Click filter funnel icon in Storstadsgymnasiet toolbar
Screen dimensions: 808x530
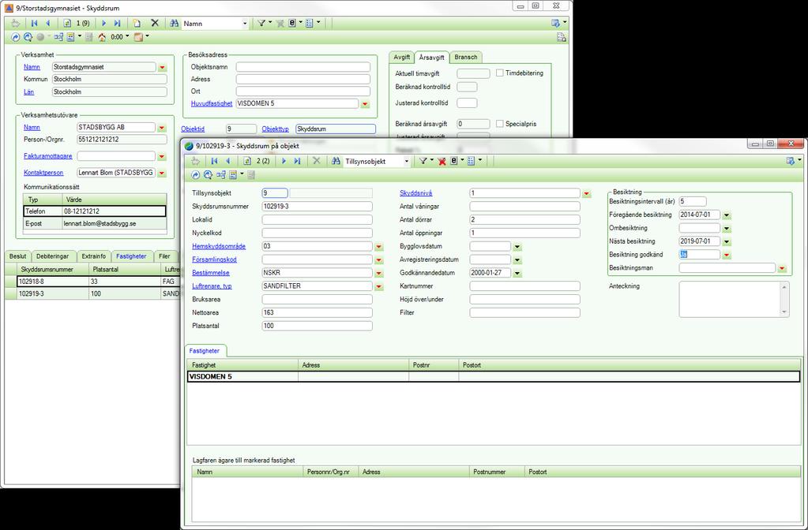click(x=261, y=23)
